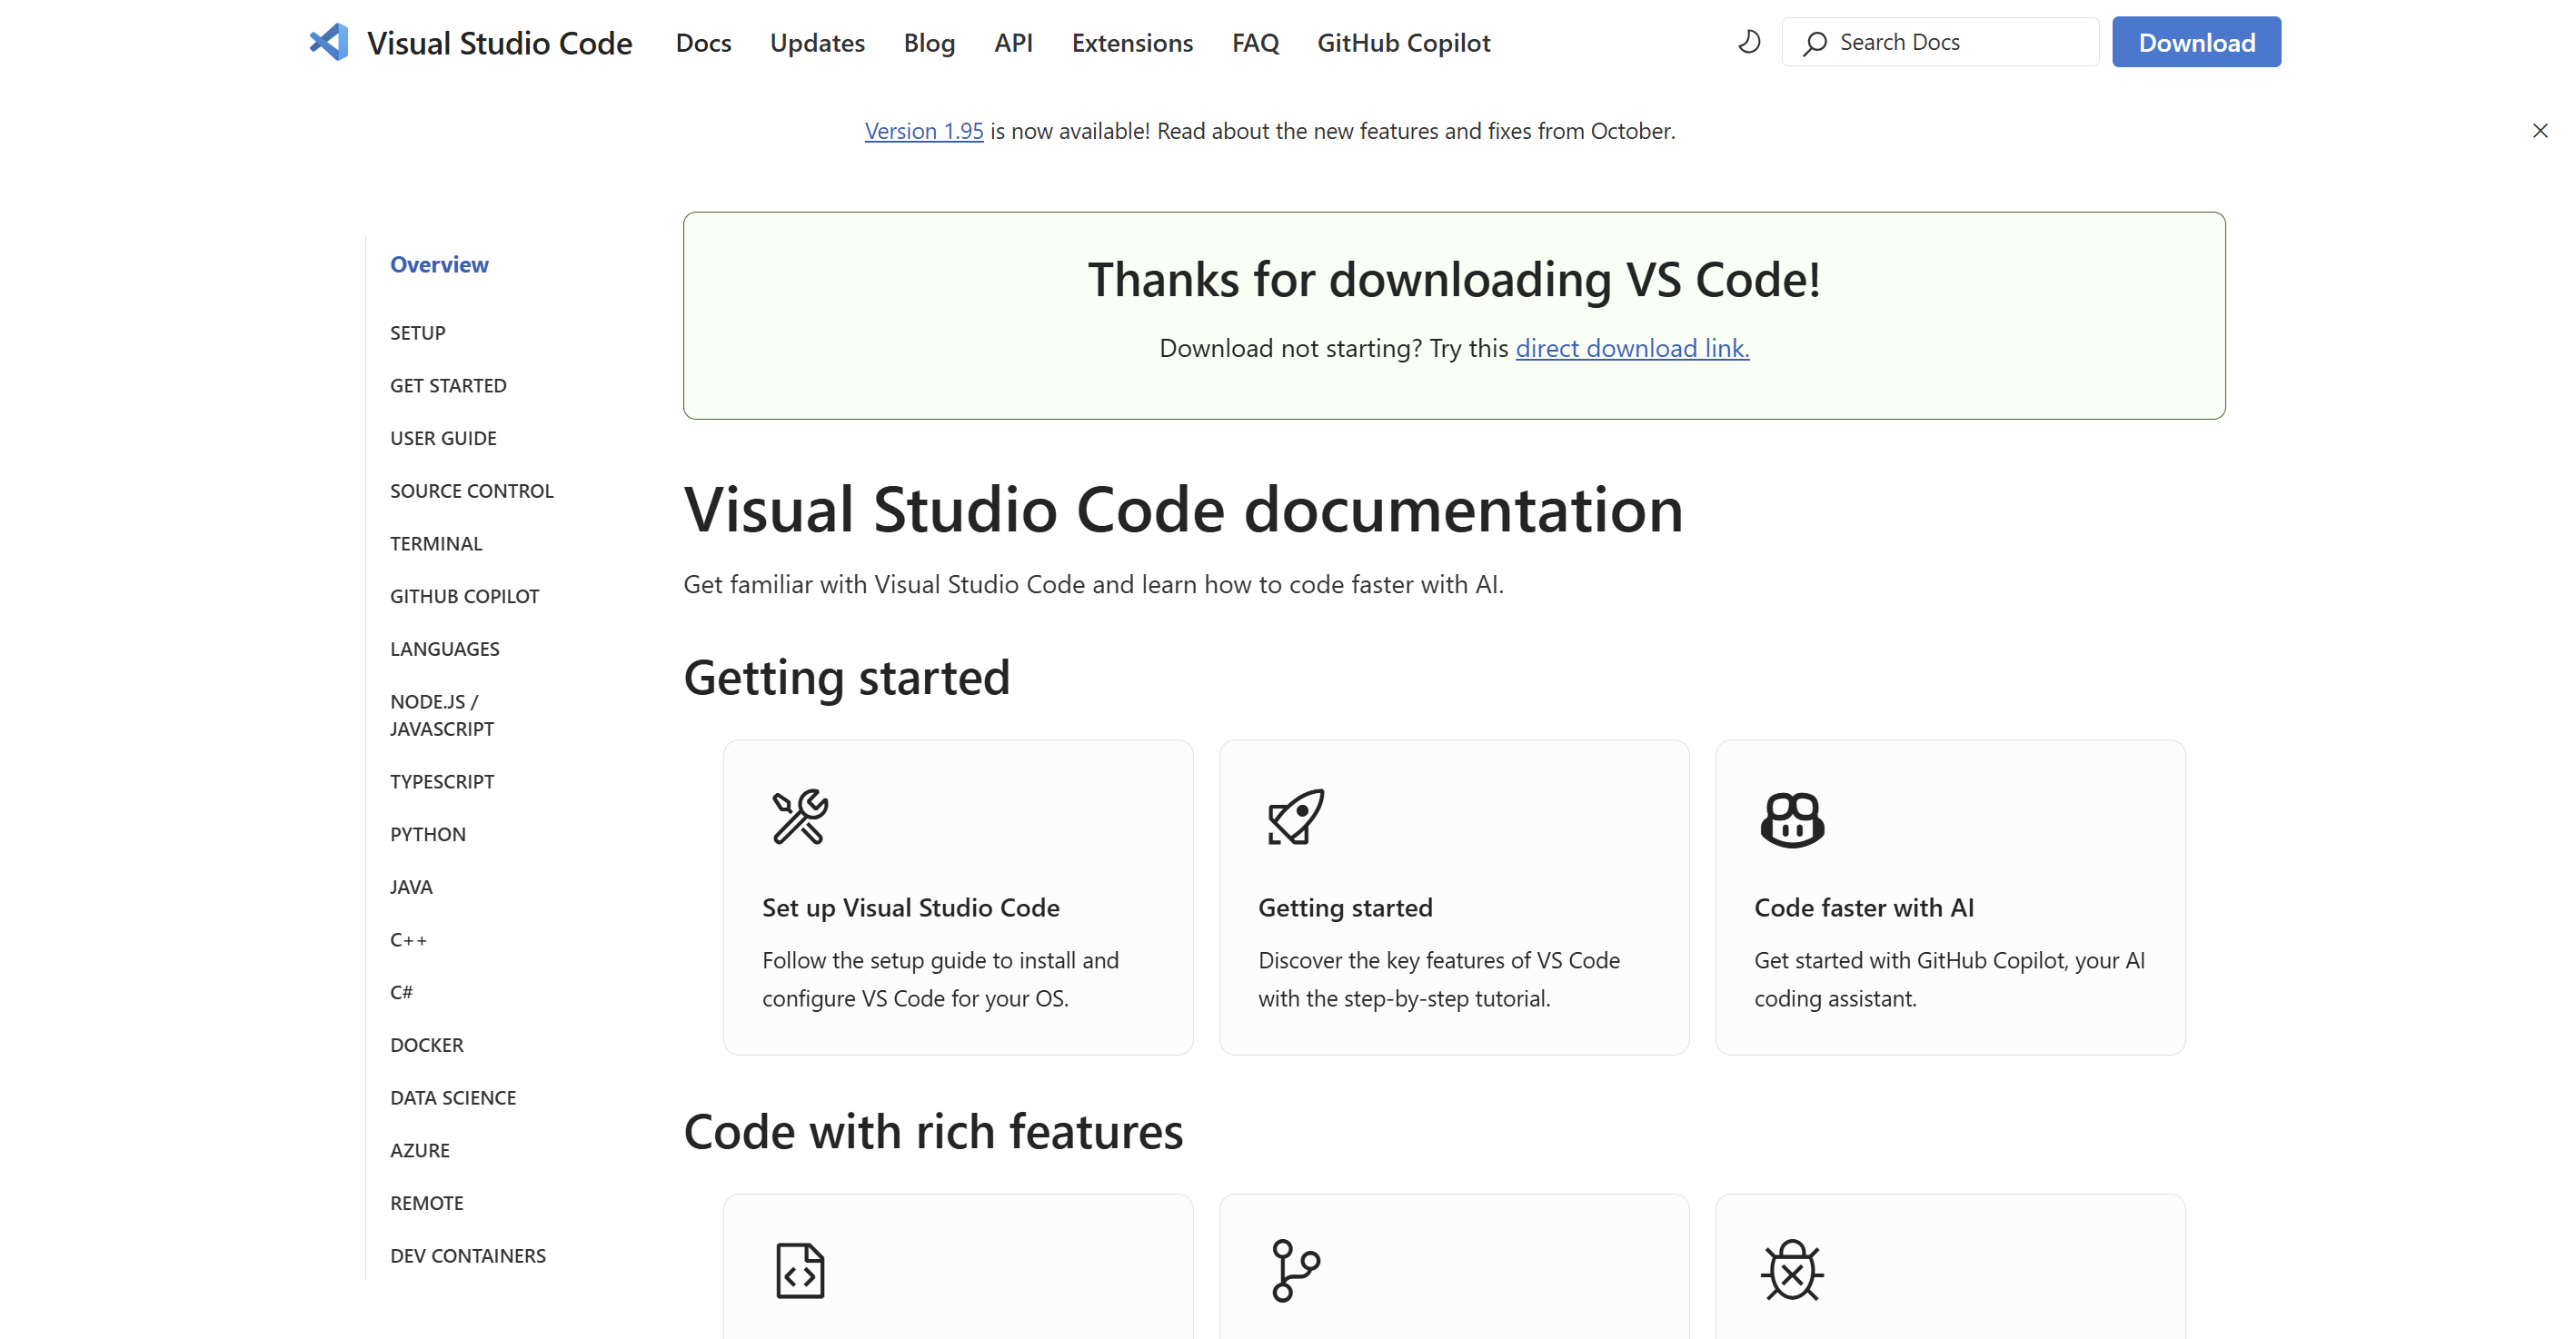Open the Updates page
This screenshot has height=1339, width=2576.
point(817,43)
